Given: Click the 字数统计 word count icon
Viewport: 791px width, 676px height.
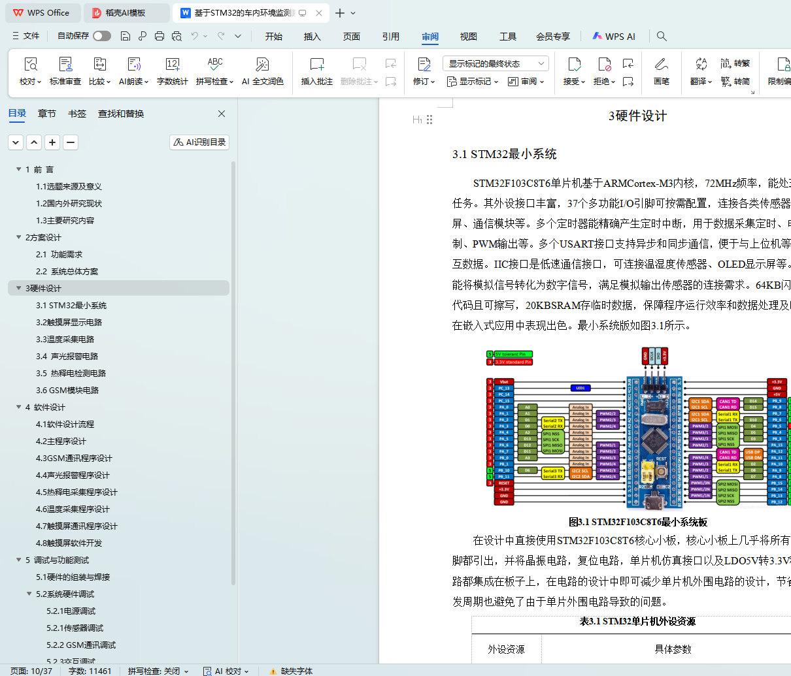Looking at the screenshot, I should (x=172, y=65).
